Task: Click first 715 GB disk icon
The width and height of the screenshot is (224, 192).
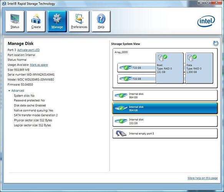Action: click(x=126, y=67)
